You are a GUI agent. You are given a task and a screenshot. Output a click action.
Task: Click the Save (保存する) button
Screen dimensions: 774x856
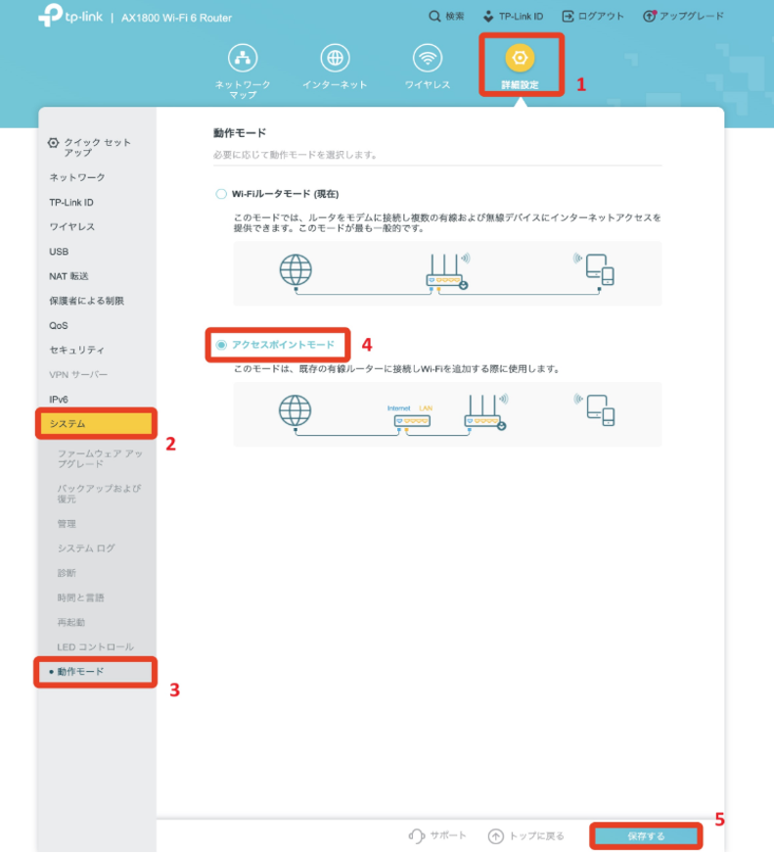(646, 835)
